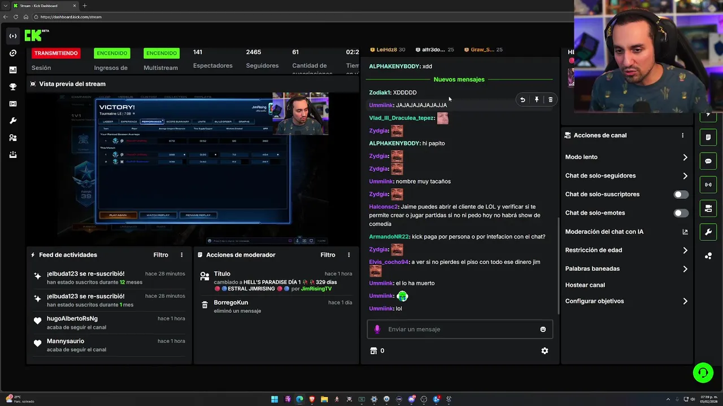Click the 2465 Seguidores stat
The image size is (723, 406).
[262, 59]
